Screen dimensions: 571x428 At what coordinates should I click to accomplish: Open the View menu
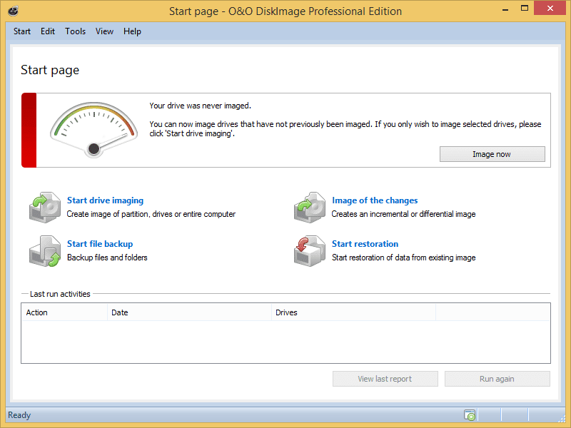[x=104, y=31]
